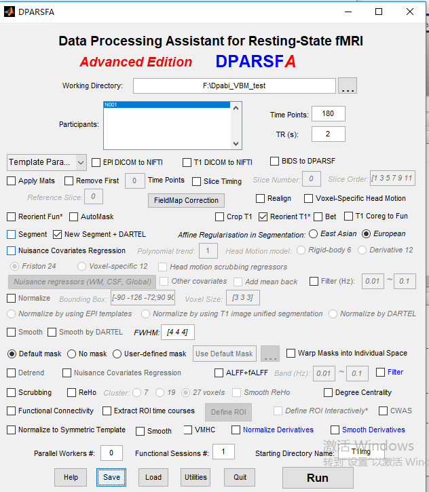
Task: Enable Smooth Derivatives checkbox
Action: 335,430
